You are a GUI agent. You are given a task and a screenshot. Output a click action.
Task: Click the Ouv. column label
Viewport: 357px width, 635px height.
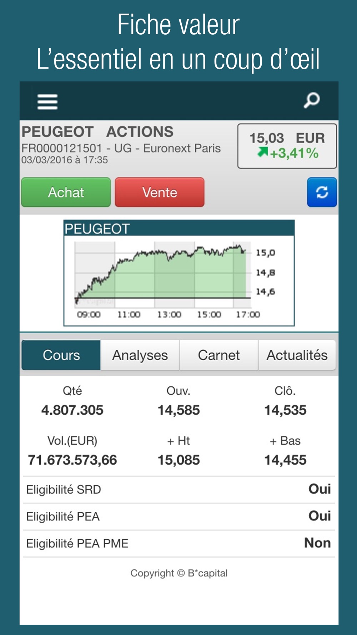(178, 391)
